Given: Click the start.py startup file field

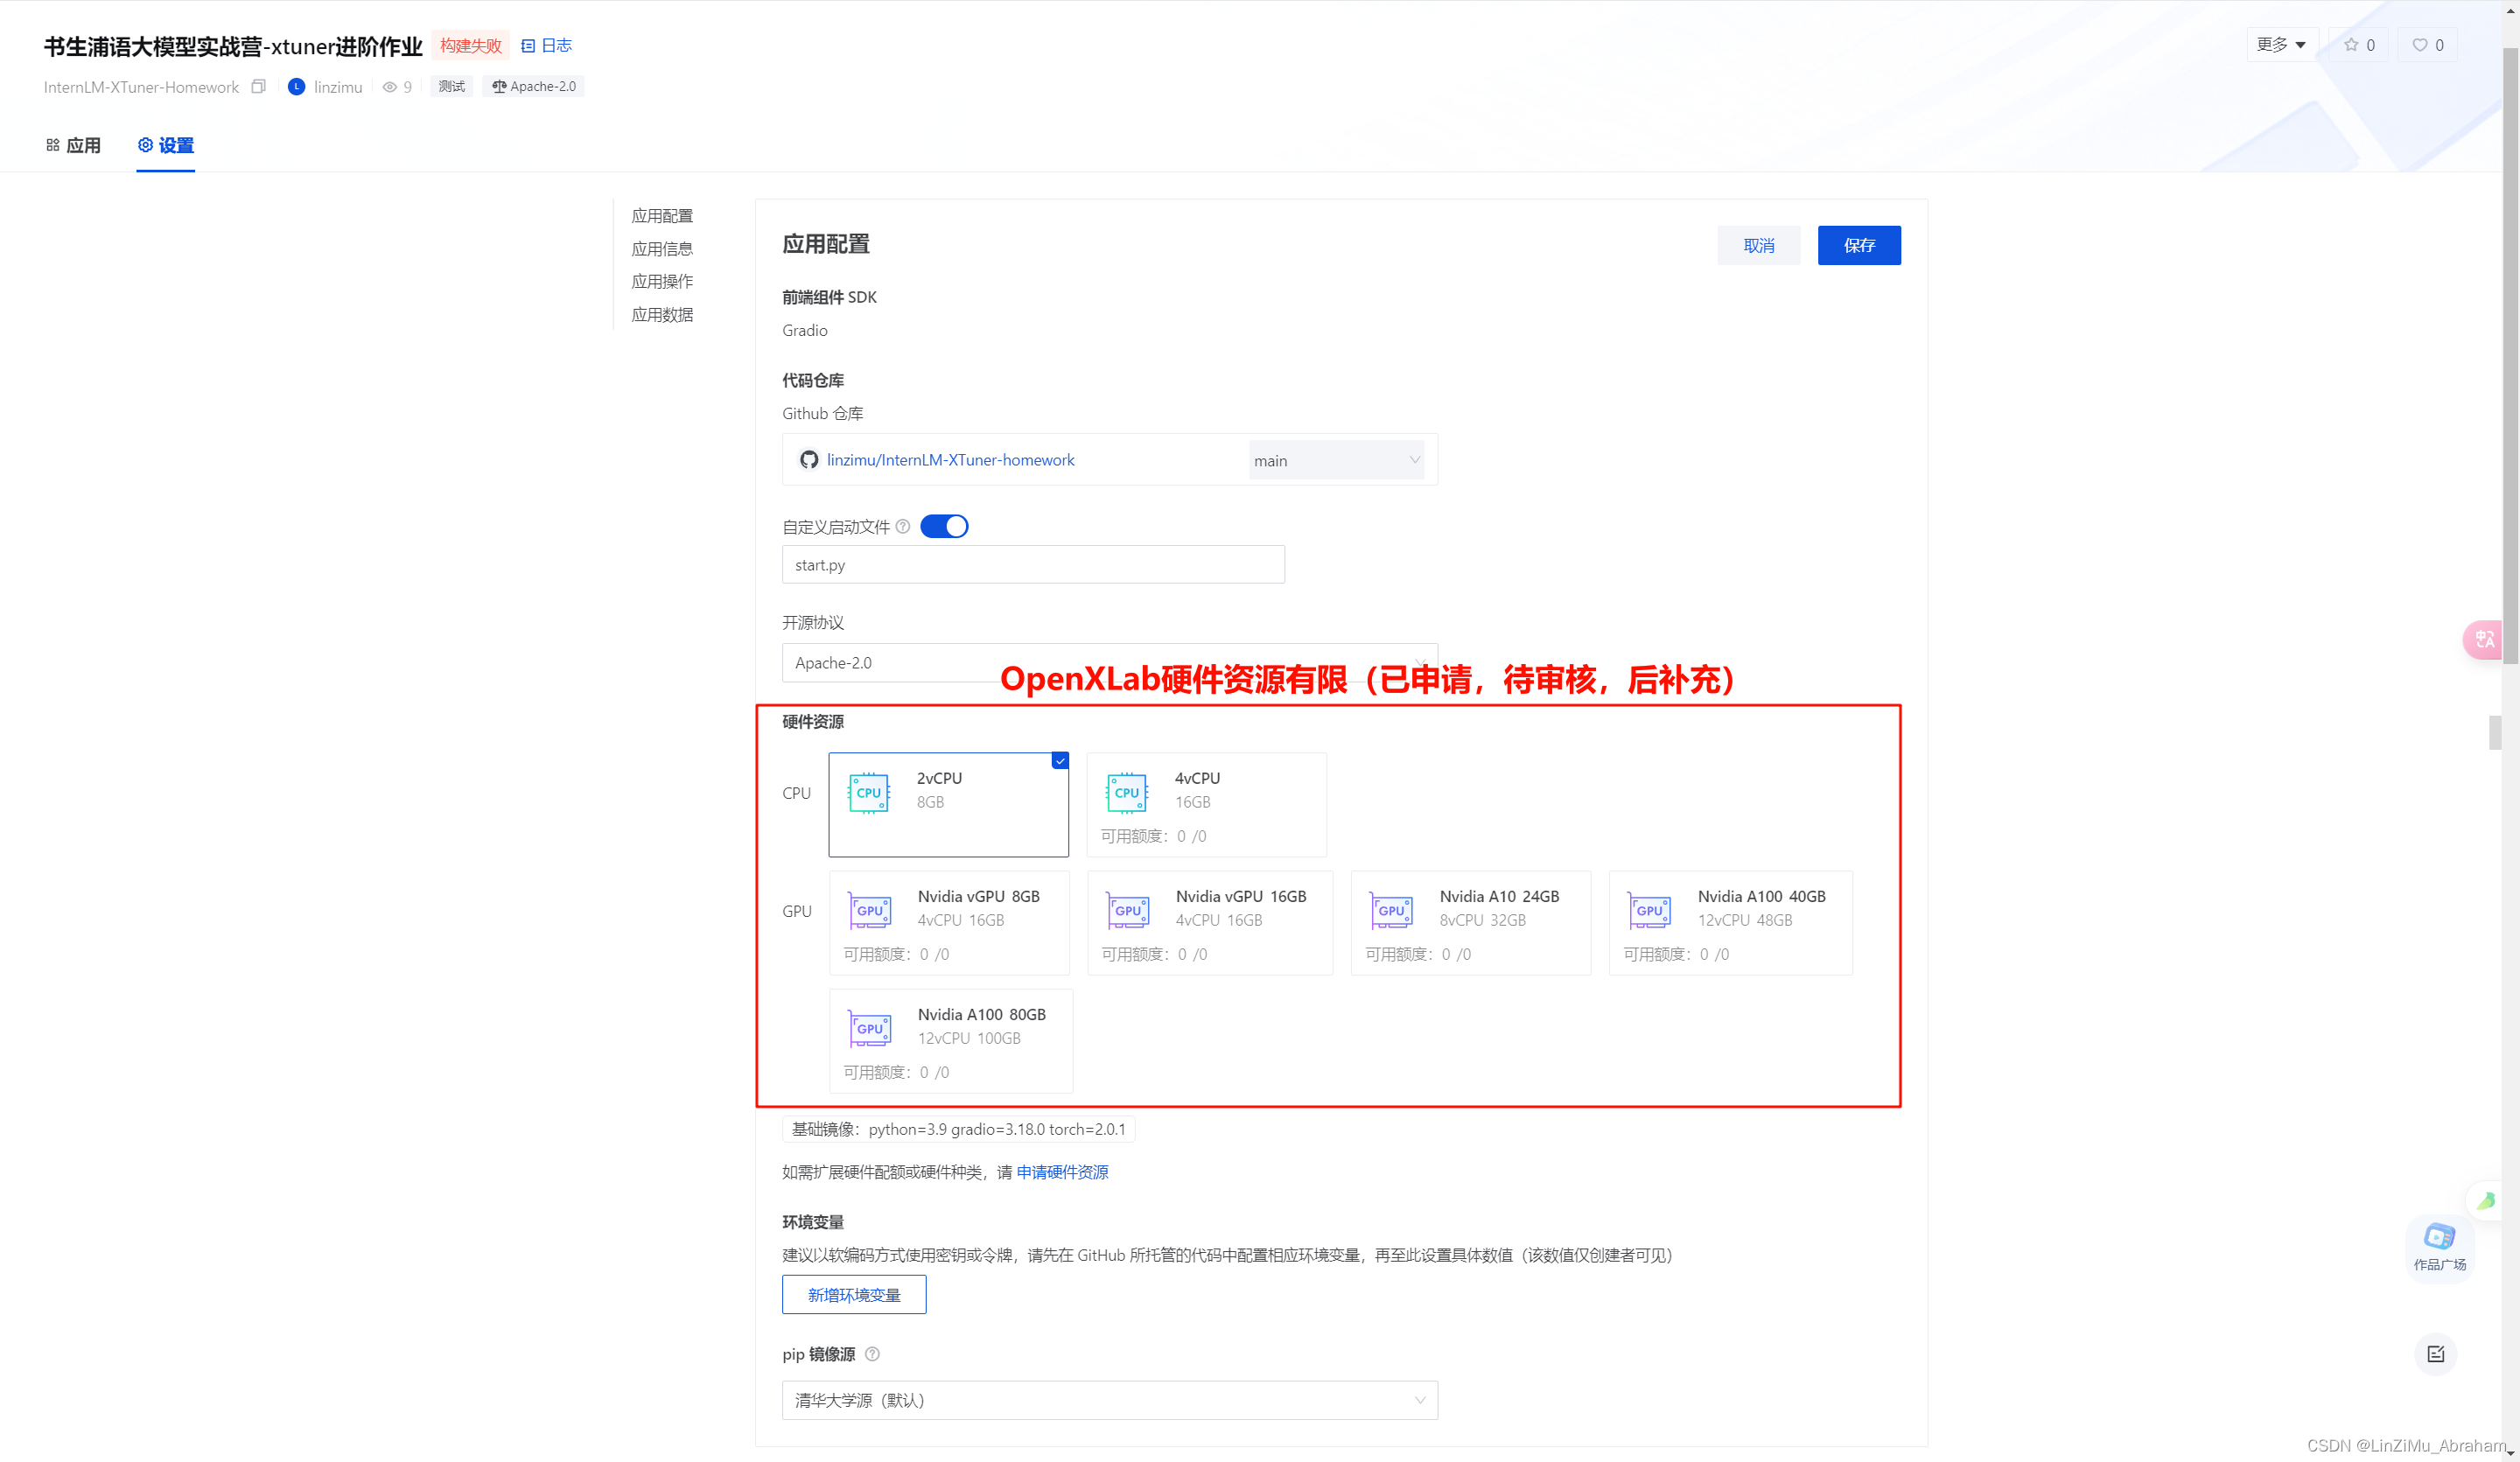Looking at the screenshot, I should pos(1033,564).
